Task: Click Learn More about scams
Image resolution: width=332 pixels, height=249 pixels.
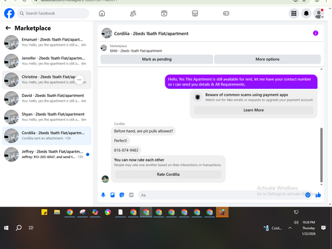Action: coord(254,110)
